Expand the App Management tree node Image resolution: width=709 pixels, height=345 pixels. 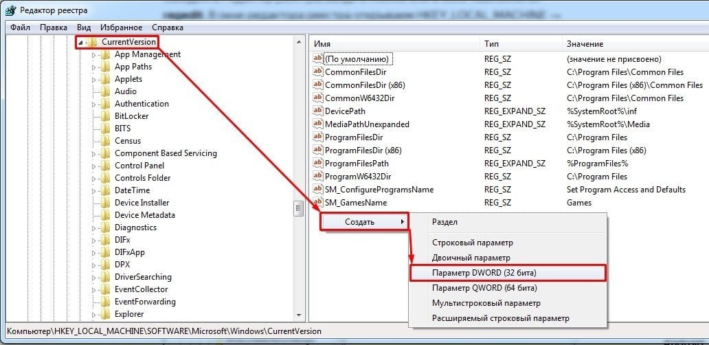pyautogui.click(x=94, y=55)
